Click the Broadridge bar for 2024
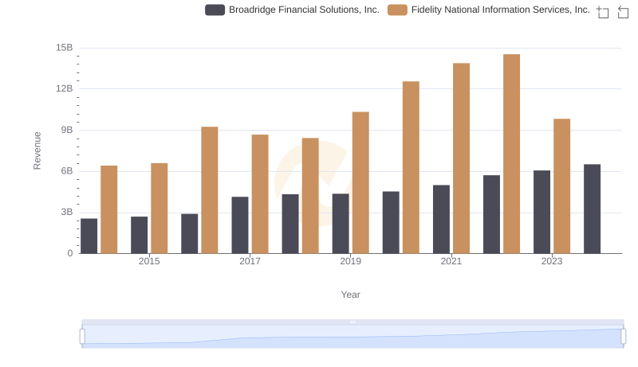Image resolution: width=638 pixels, height=367 pixels. click(592, 209)
